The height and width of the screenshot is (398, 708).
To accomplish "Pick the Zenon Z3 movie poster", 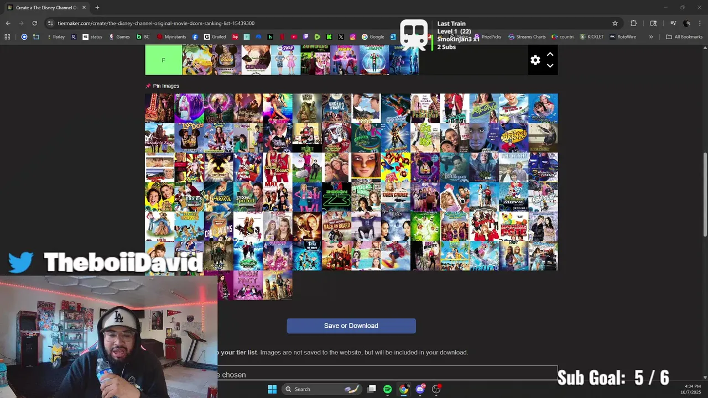I will coord(336,197).
